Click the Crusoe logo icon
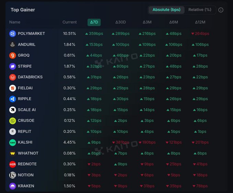This screenshot has width=233, height=193. point(13,121)
